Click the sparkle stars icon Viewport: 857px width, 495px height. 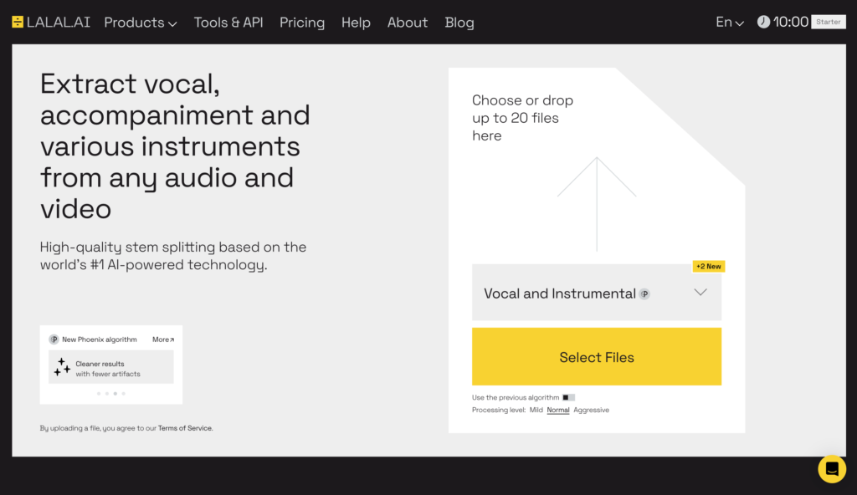62,367
